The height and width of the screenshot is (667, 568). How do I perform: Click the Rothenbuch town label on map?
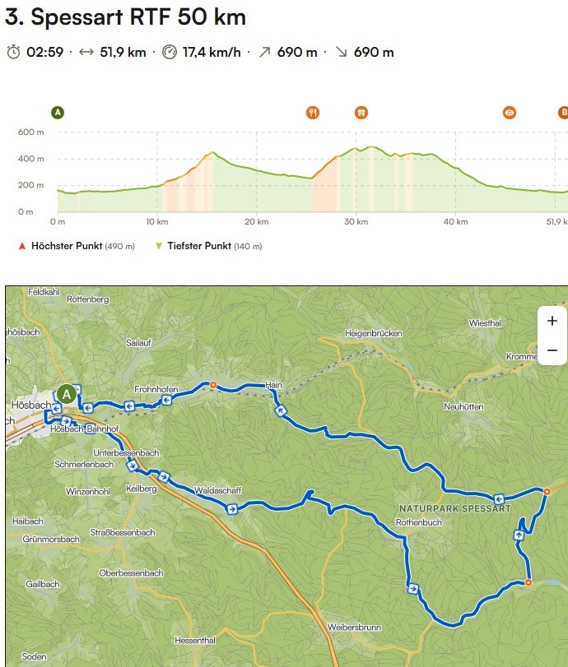click(419, 522)
